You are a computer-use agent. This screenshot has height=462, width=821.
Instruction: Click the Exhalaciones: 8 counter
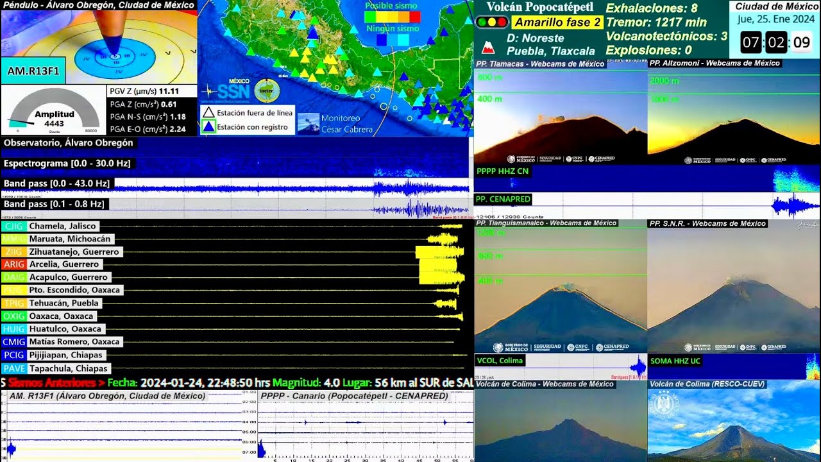coord(652,8)
